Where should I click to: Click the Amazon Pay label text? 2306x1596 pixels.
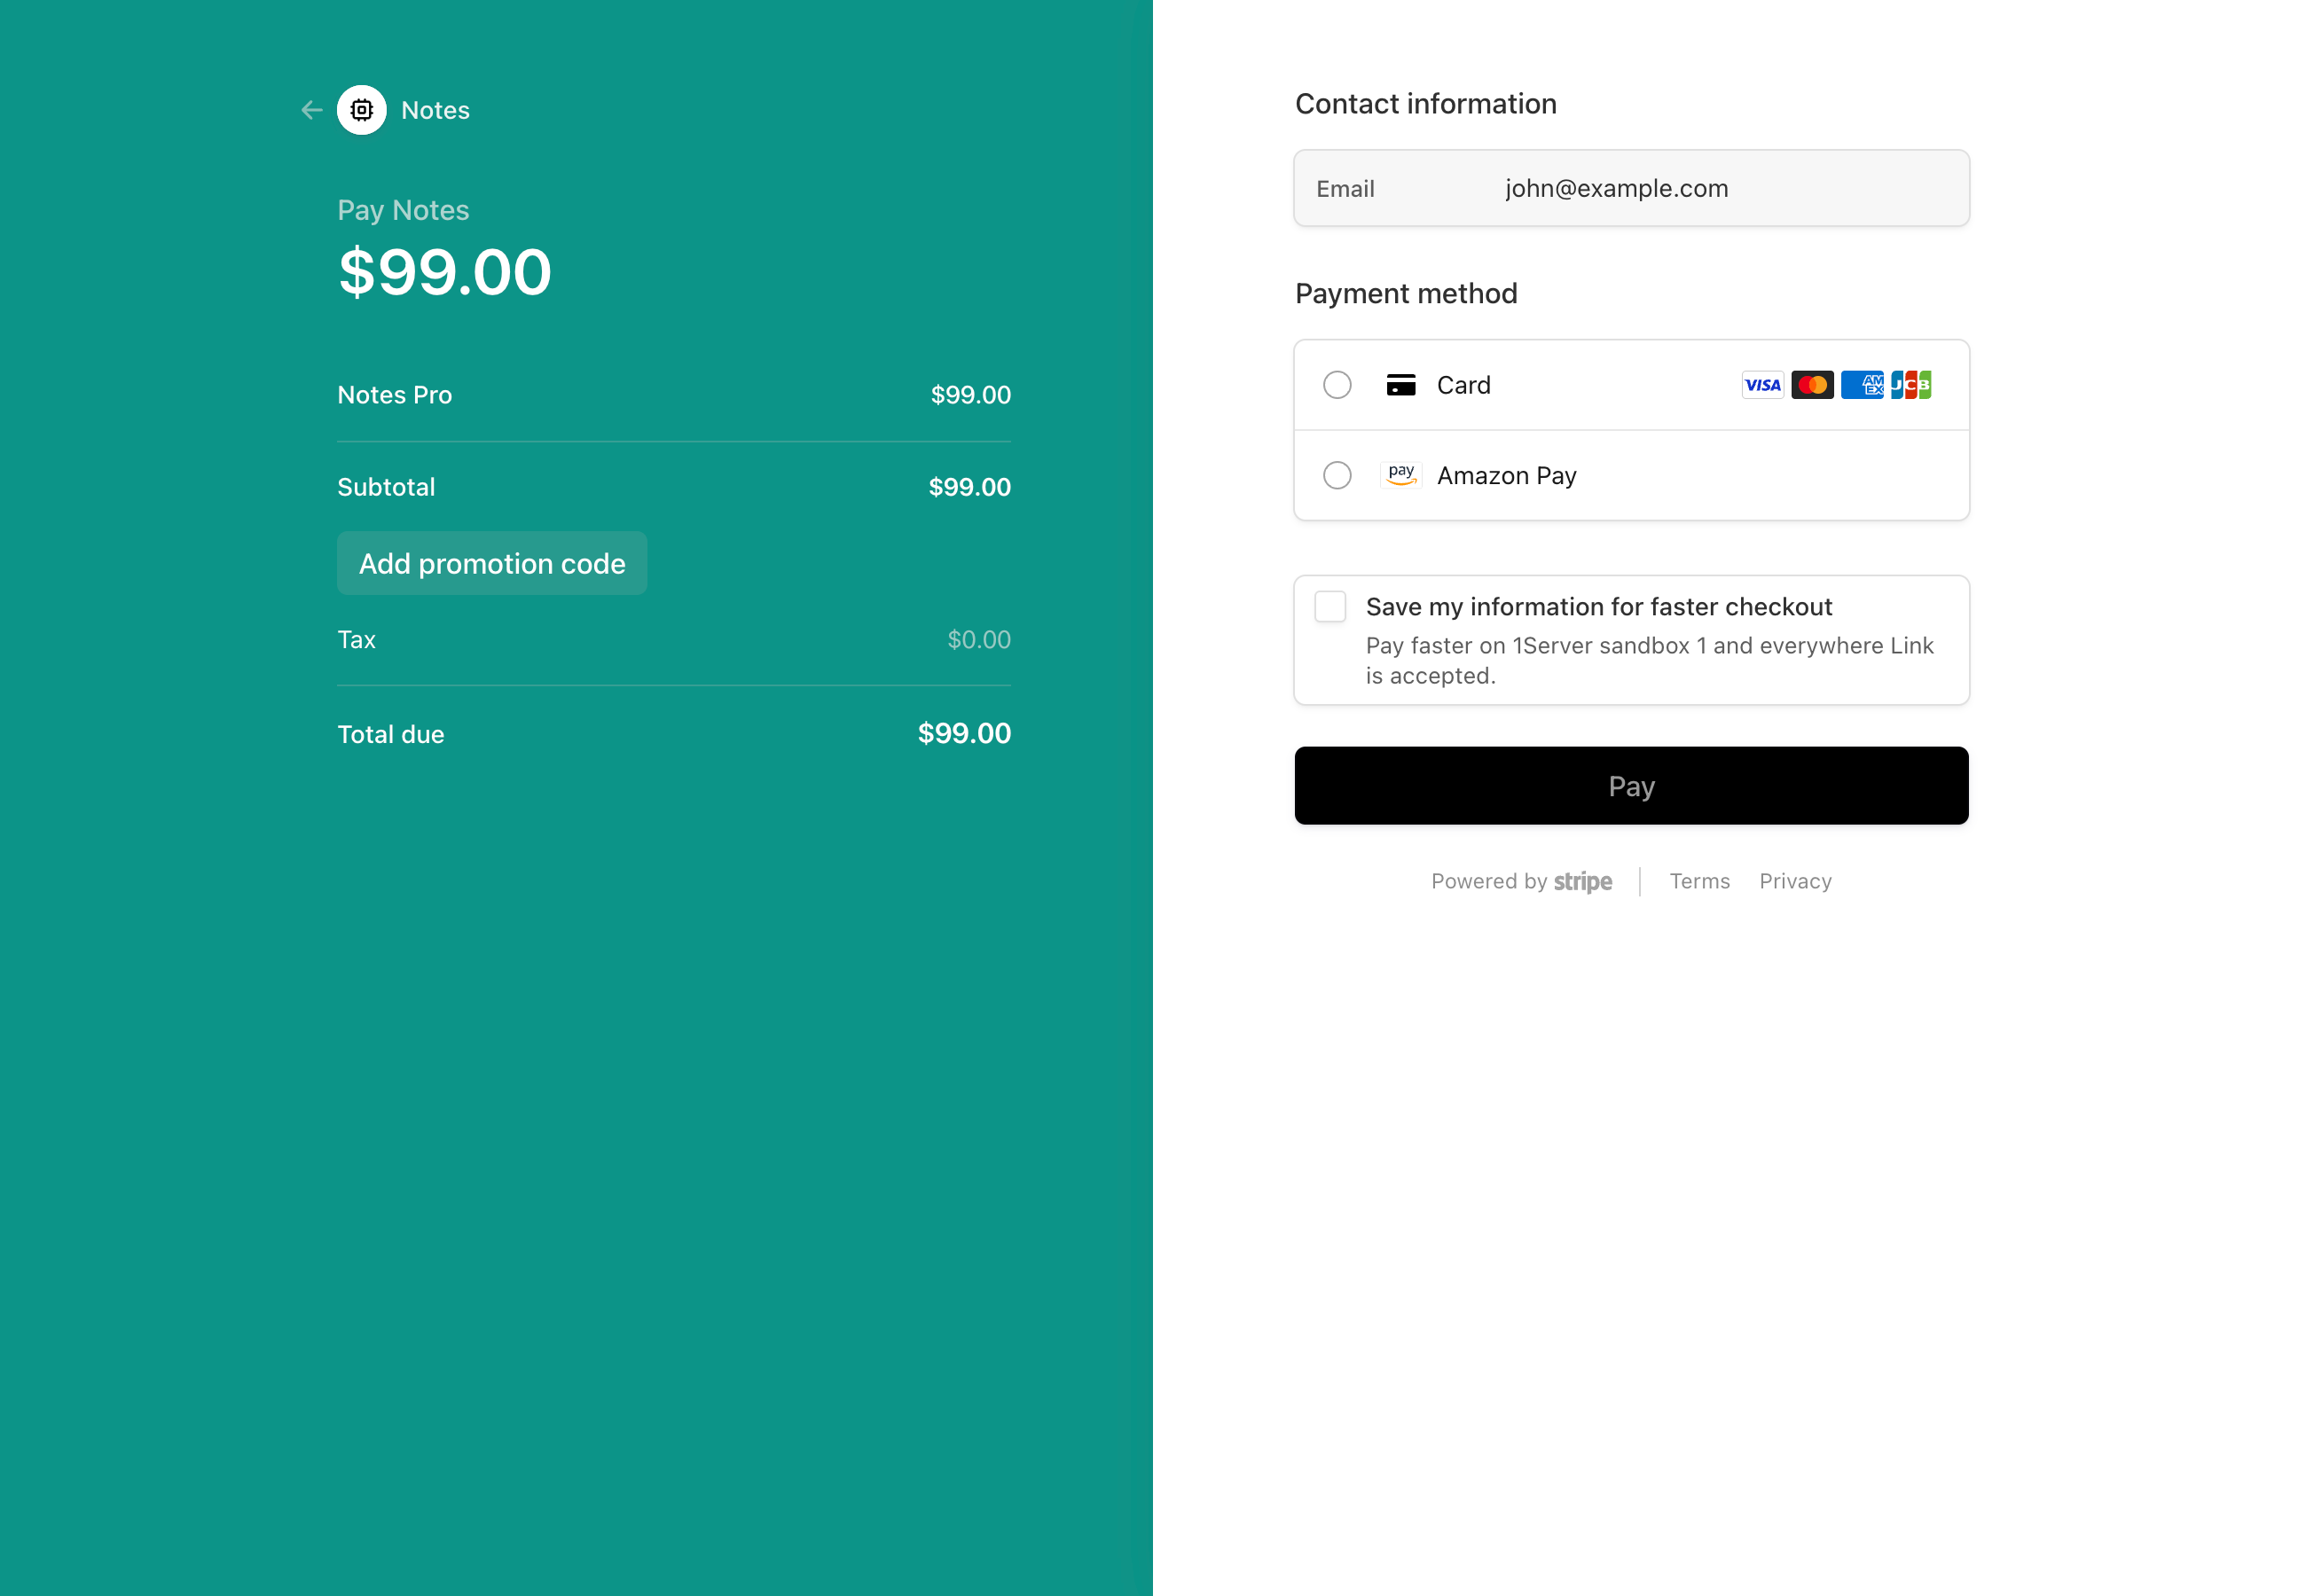click(1506, 475)
